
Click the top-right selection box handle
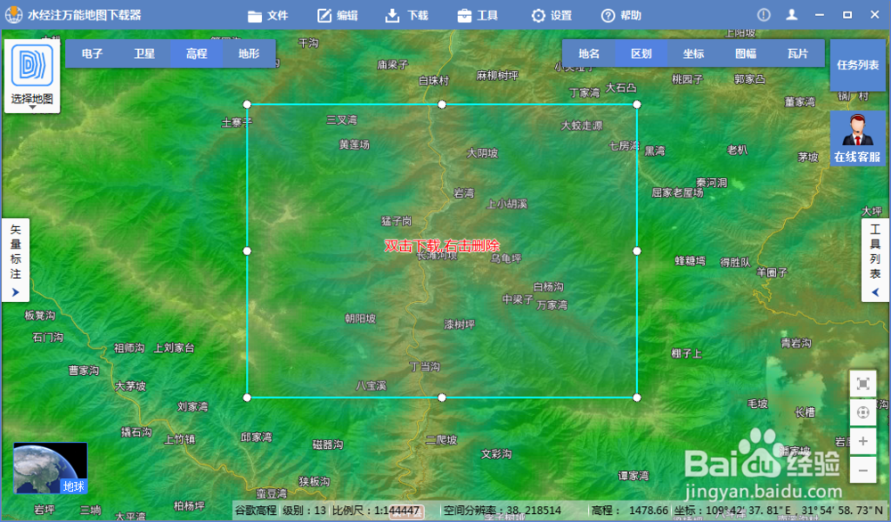[637, 104]
